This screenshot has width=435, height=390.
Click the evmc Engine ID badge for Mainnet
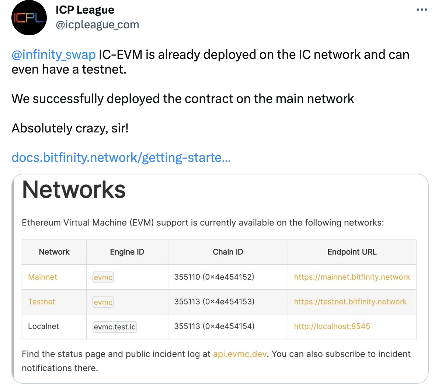click(x=103, y=277)
